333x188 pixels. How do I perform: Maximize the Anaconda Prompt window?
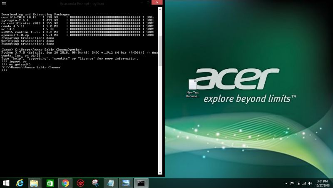pos(148,3)
